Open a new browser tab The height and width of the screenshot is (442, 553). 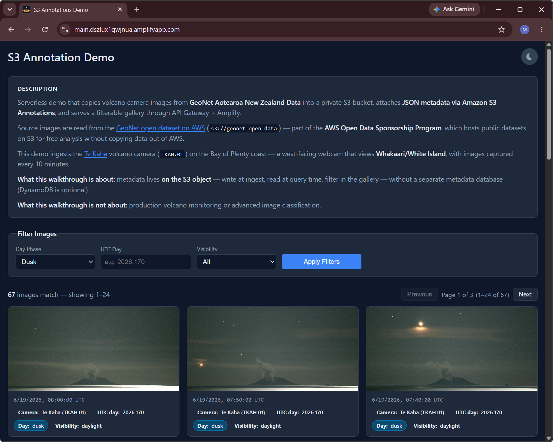pyautogui.click(x=137, y=10)
